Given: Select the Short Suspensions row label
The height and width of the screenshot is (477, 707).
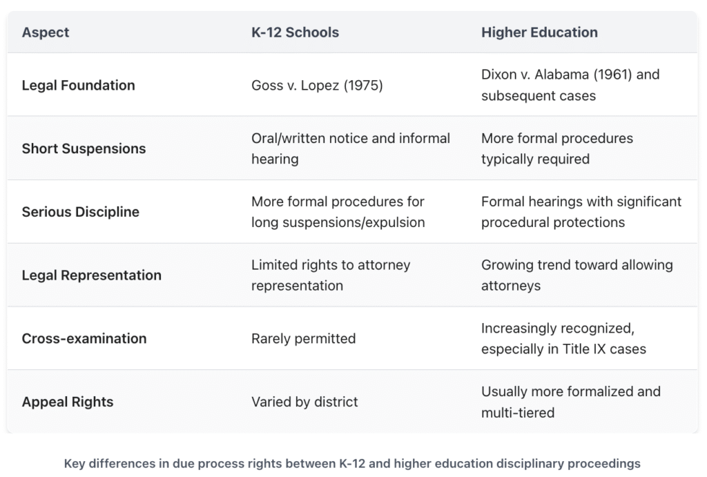Looking at the screenshot, I should pyautogui.click(x=84, y=148).
